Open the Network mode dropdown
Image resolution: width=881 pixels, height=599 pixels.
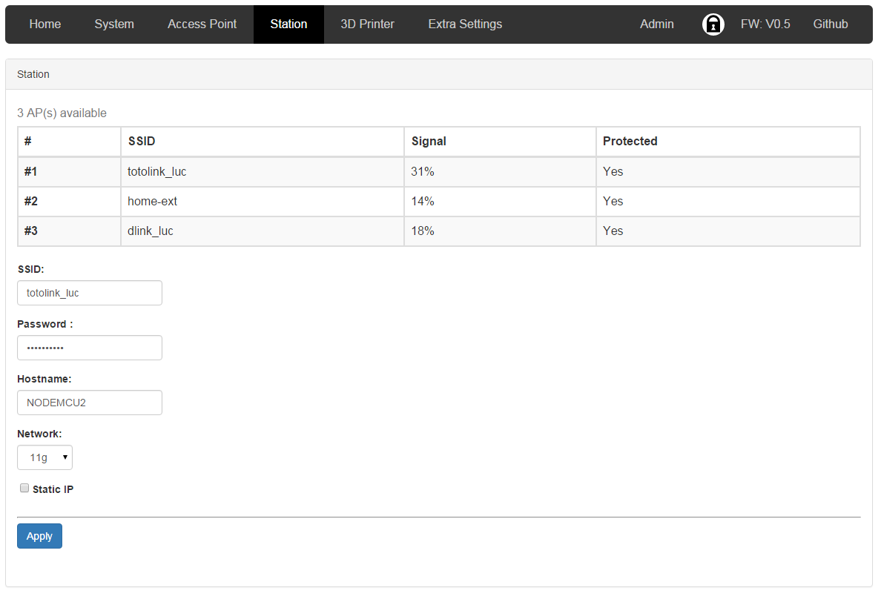coord(44,458)
